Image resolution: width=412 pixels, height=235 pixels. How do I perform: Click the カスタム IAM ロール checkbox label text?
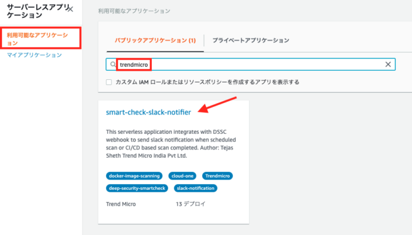207,82
